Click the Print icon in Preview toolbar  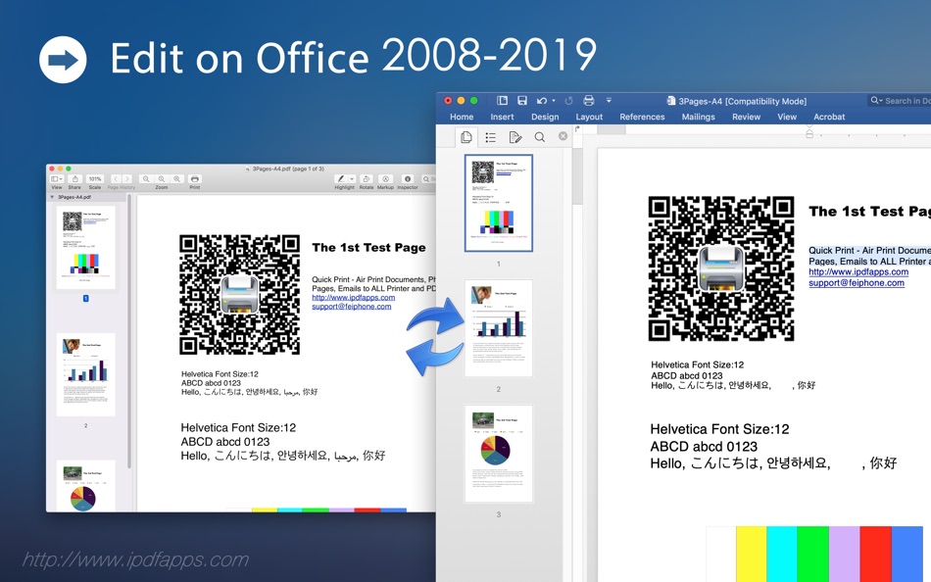coord(195,178)
